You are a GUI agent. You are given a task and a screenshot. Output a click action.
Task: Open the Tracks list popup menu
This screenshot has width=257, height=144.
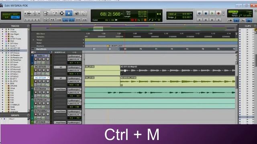pos(28,26)
